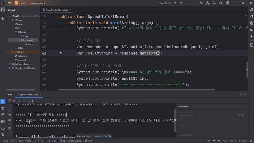Expand External Libraries node
Viewport: 254px width, 143px height.
(10, 64)
